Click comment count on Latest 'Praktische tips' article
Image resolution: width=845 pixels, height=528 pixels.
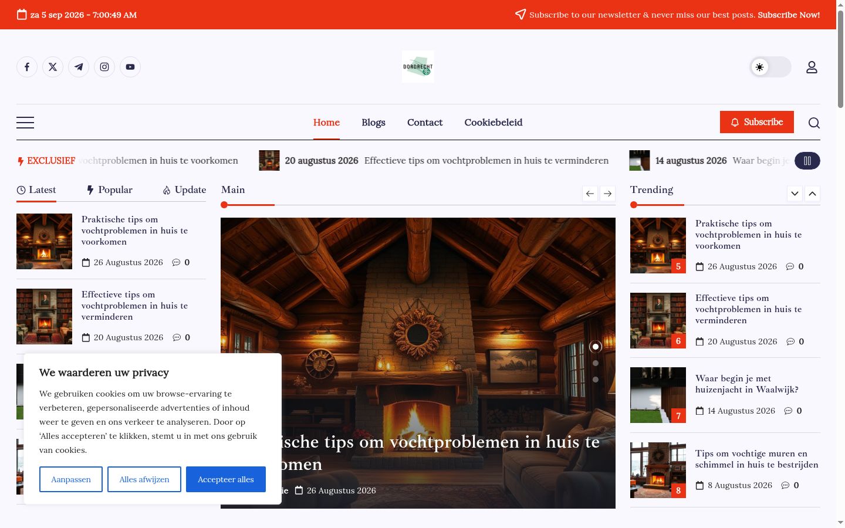tap(181, 262)
